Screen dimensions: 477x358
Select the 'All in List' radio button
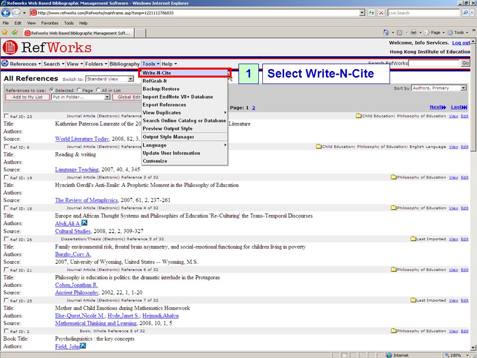[98, 90]
